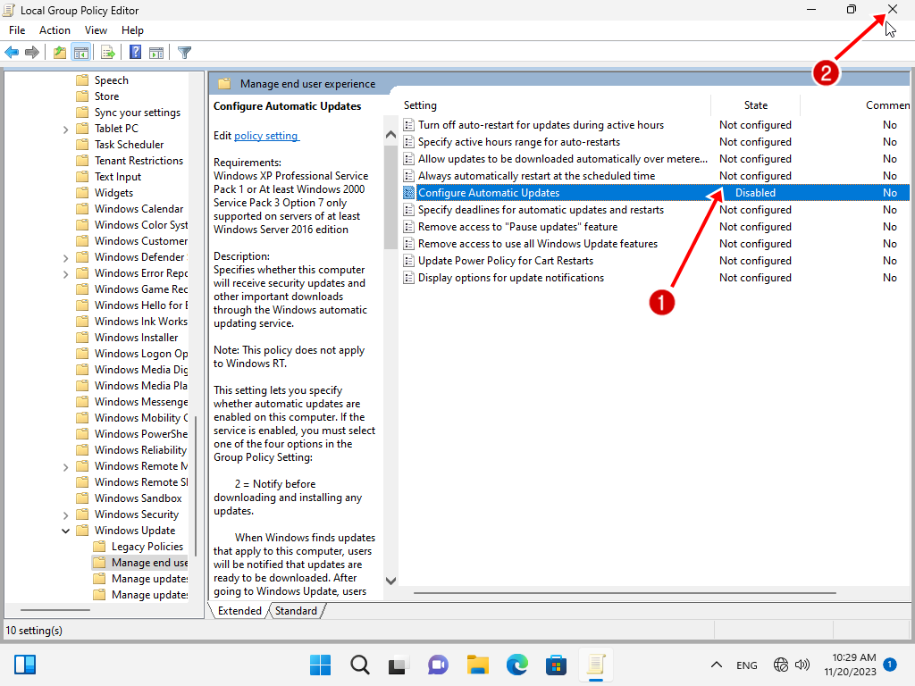Click the Export List toolbar icon

coord(108,53)
